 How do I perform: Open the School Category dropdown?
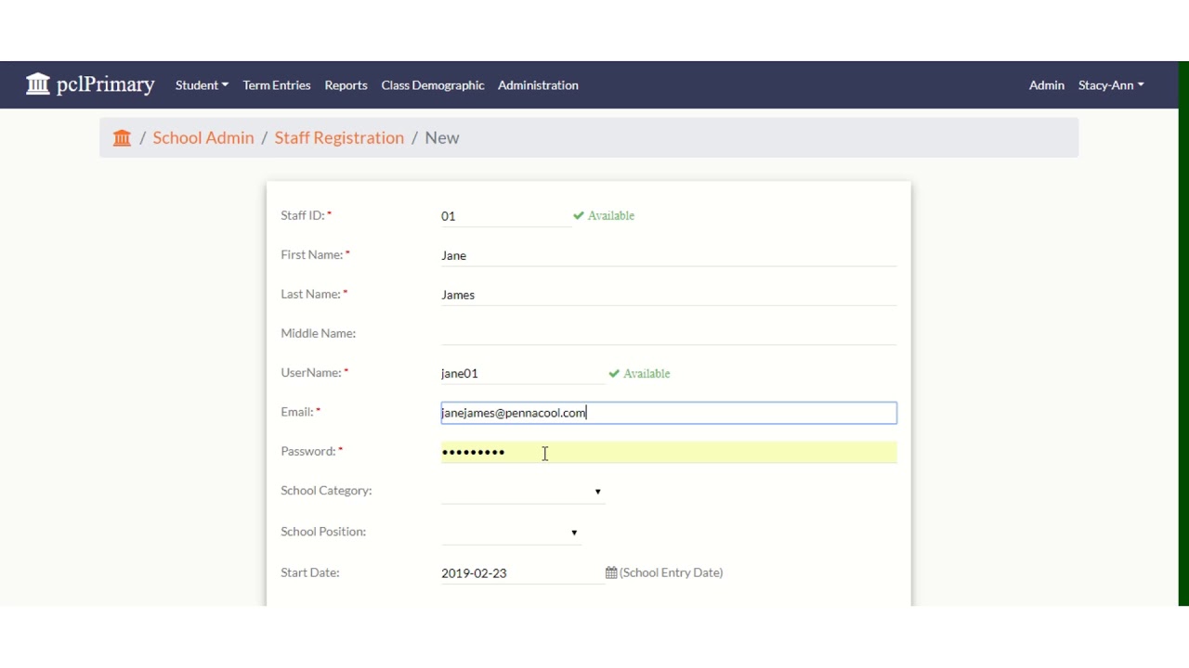(522, 492)
